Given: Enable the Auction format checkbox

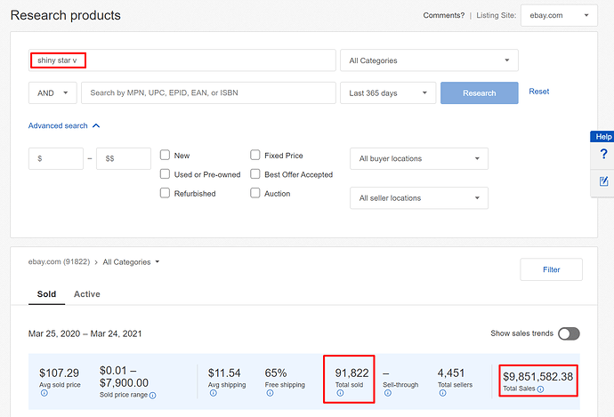Looking at the screenshot, I should [255, 193].
